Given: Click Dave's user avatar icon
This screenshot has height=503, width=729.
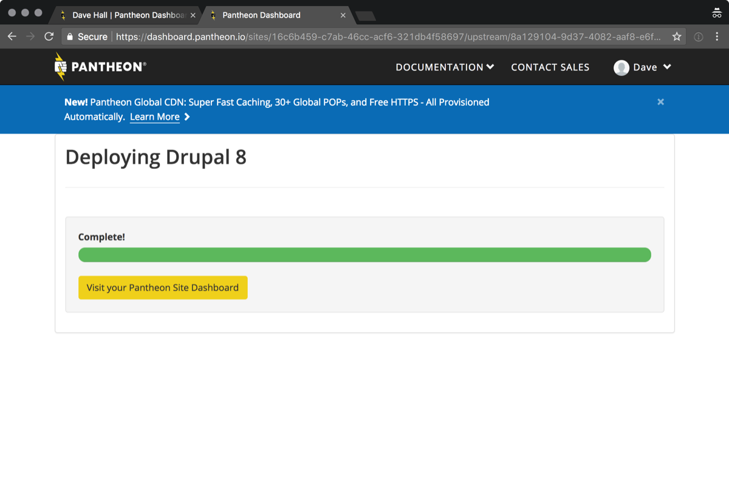Looking at the screenshot, I should point(621,67).
